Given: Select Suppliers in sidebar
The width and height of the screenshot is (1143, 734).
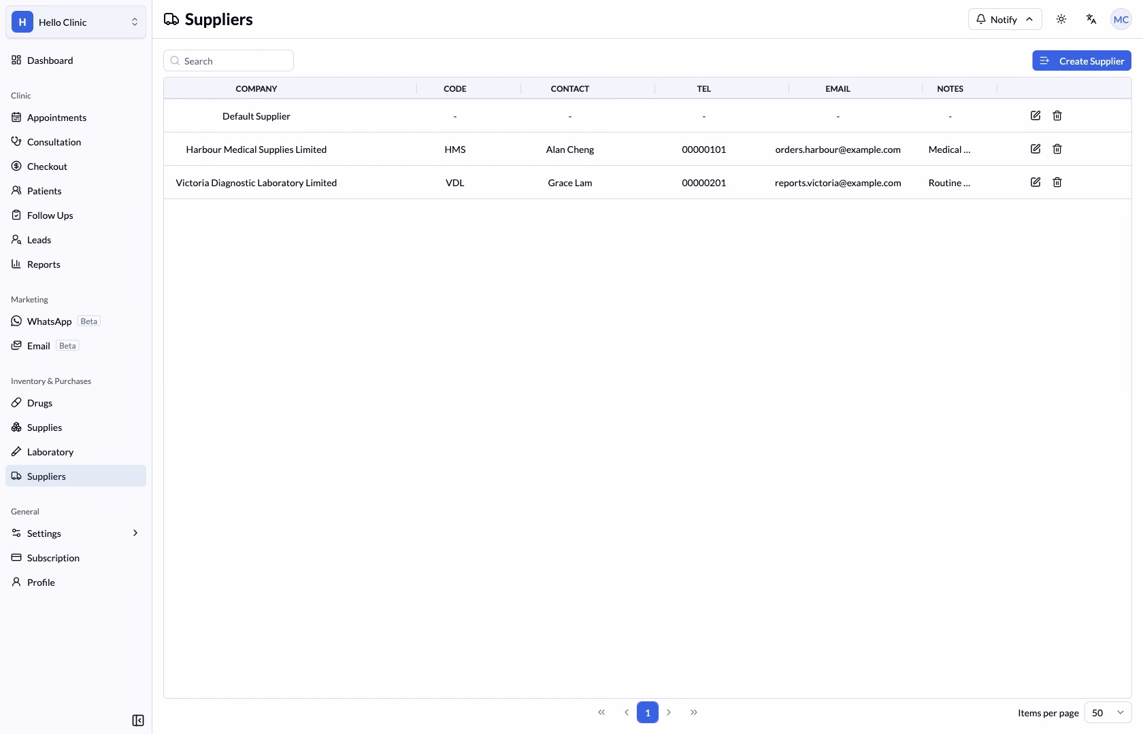Looking at the screenshot, I should pyautogui.click(x=76, y=476).
